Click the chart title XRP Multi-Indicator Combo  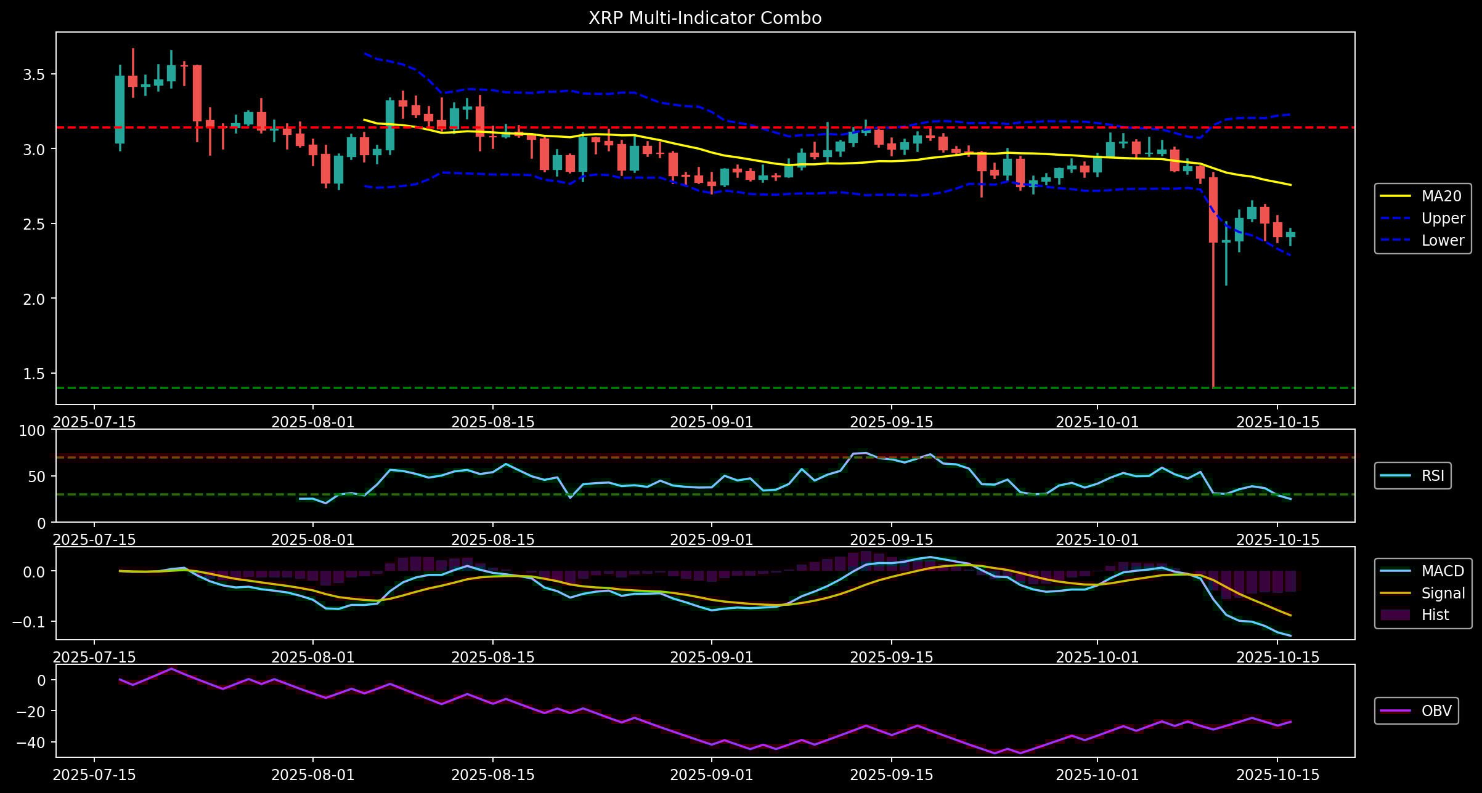(x=704, y=18)
